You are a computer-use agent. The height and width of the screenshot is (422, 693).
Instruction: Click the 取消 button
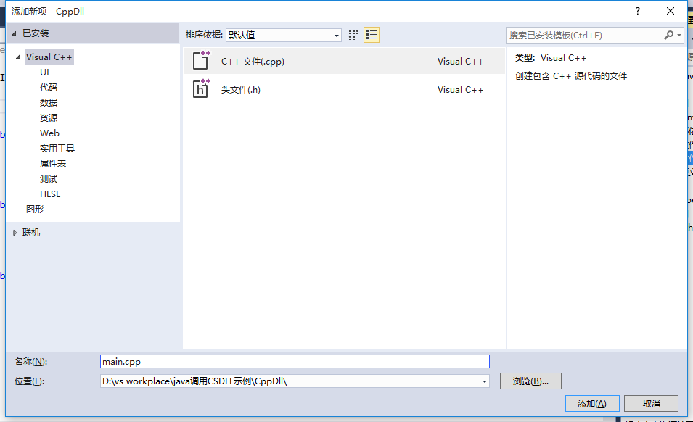point(652,403)
